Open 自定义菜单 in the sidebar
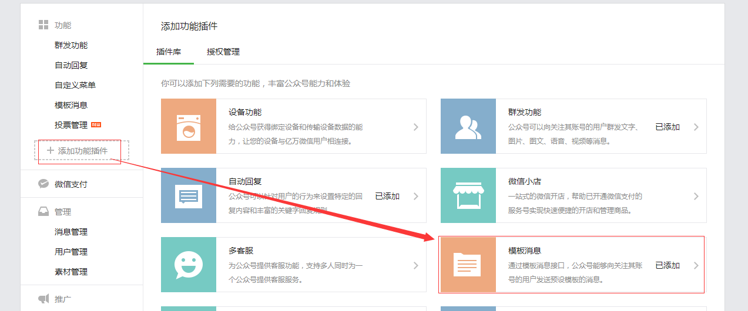The image size is (748, 311). point(75,85)
